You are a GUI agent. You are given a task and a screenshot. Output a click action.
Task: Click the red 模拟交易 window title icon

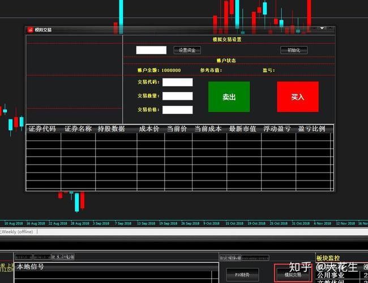coord(30,29)
